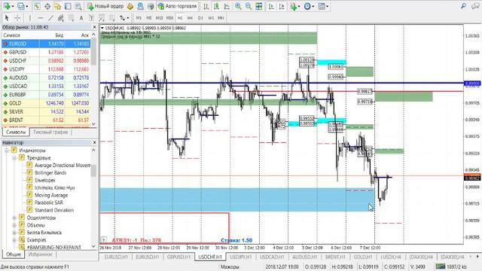Switch timeframe to M1

click(x=139, y=18)
